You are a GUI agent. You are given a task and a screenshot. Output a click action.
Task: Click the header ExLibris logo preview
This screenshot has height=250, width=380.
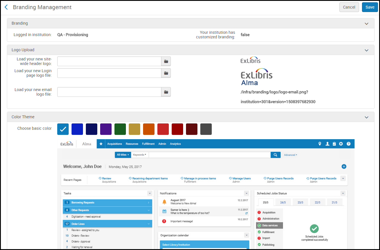pyautogui.click(x=251, y=60)
